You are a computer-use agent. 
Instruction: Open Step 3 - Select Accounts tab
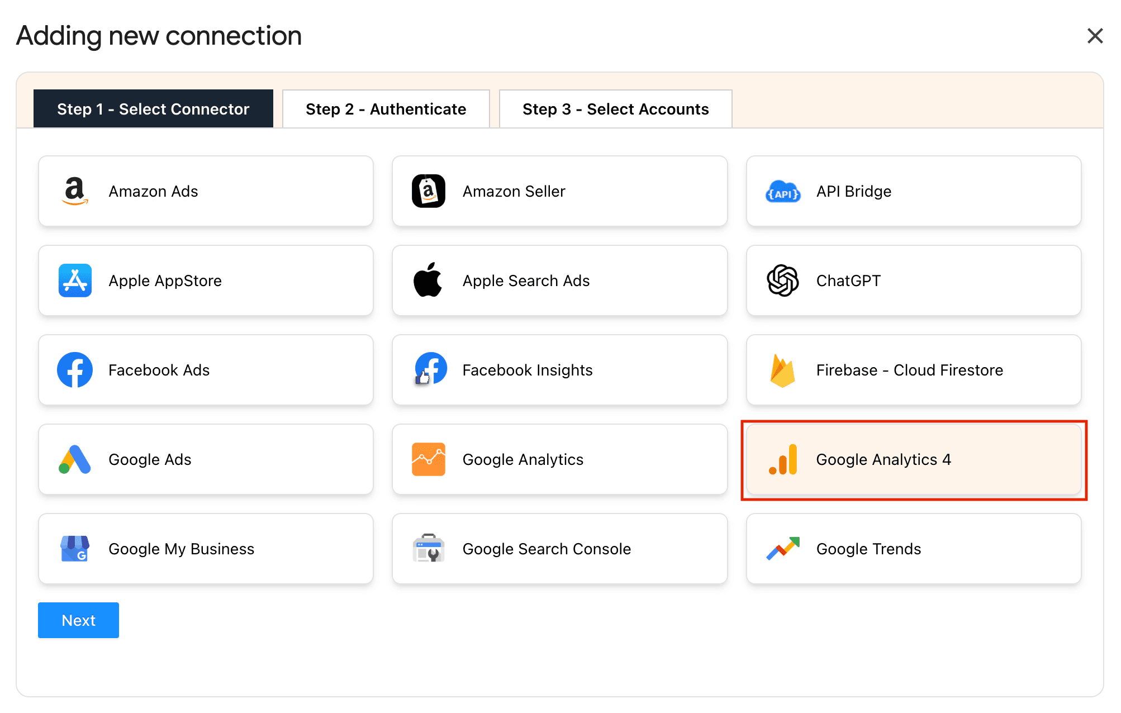[x=615, y=109]
